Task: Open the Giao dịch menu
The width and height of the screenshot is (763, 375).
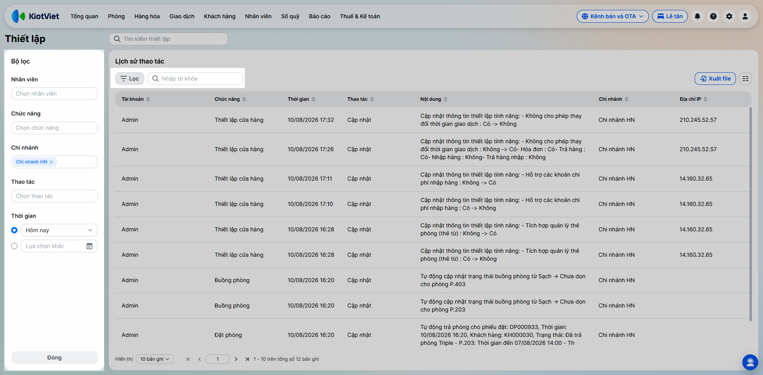Action: pos(182,16)
